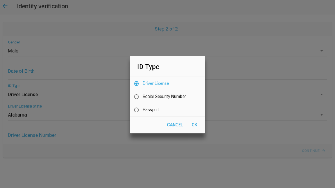
Task: Select the Social Security Number radio button
Action: 136,97
